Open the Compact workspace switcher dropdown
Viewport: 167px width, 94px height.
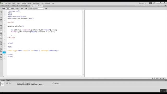[x=142, y=3]
